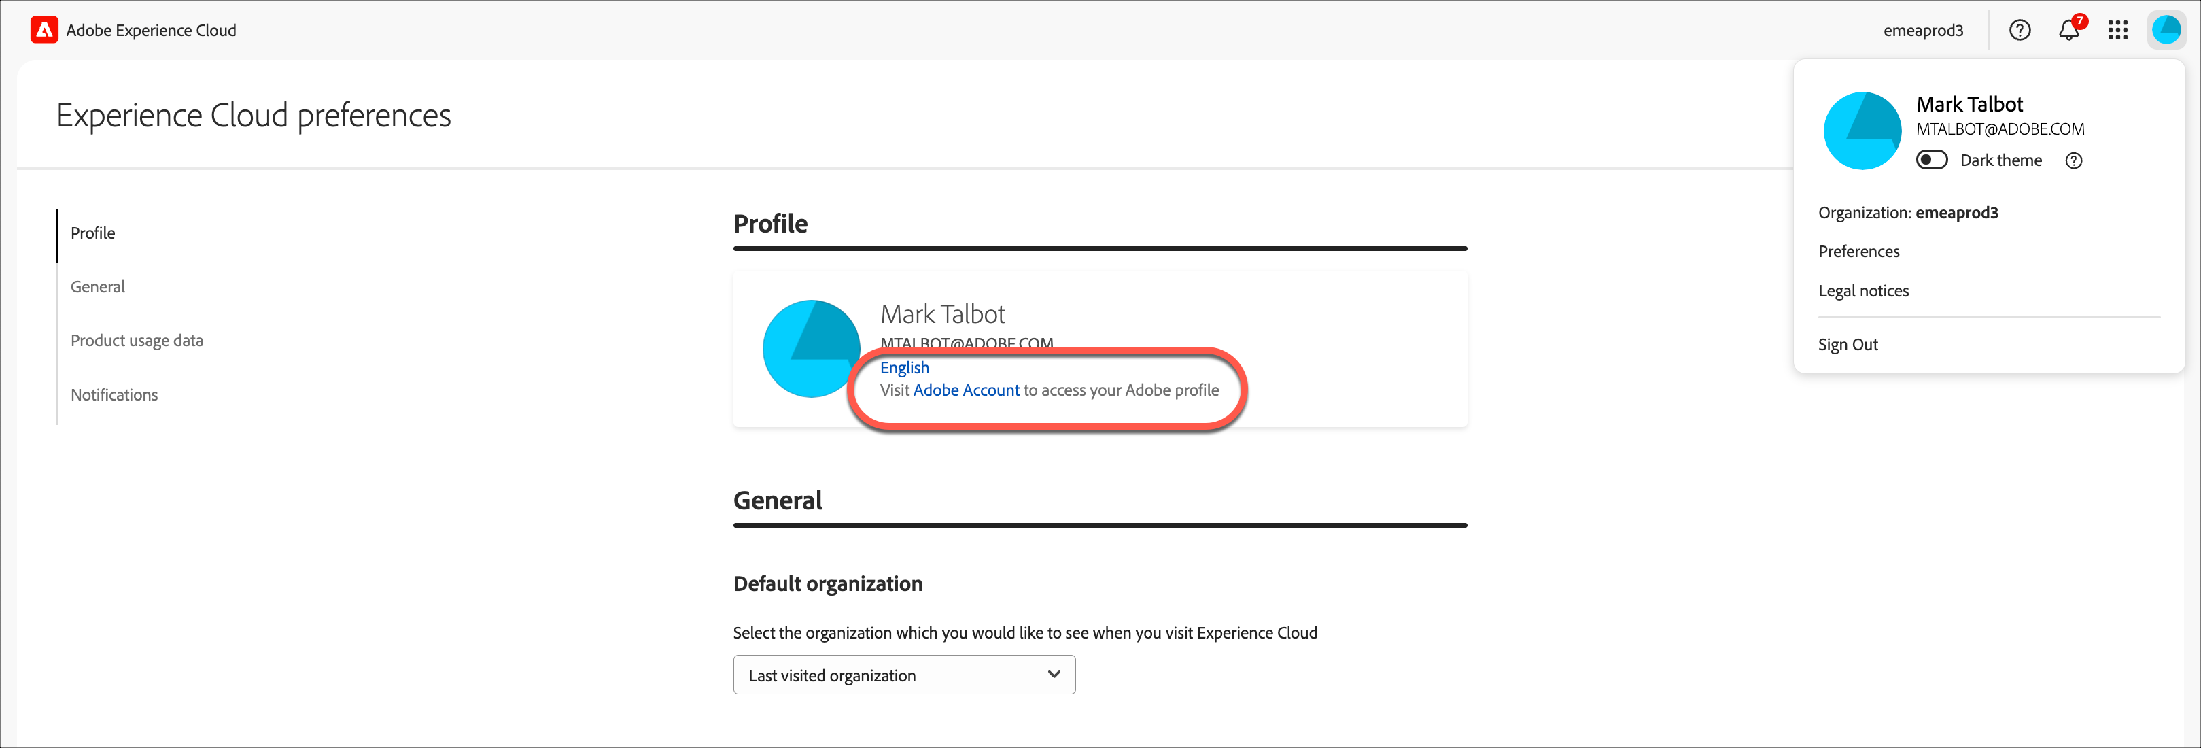Image resolution: width=2201 pixels, height=748 pixels.
Task: Click Sign Out in account menu
Action: coord(1848,345)
